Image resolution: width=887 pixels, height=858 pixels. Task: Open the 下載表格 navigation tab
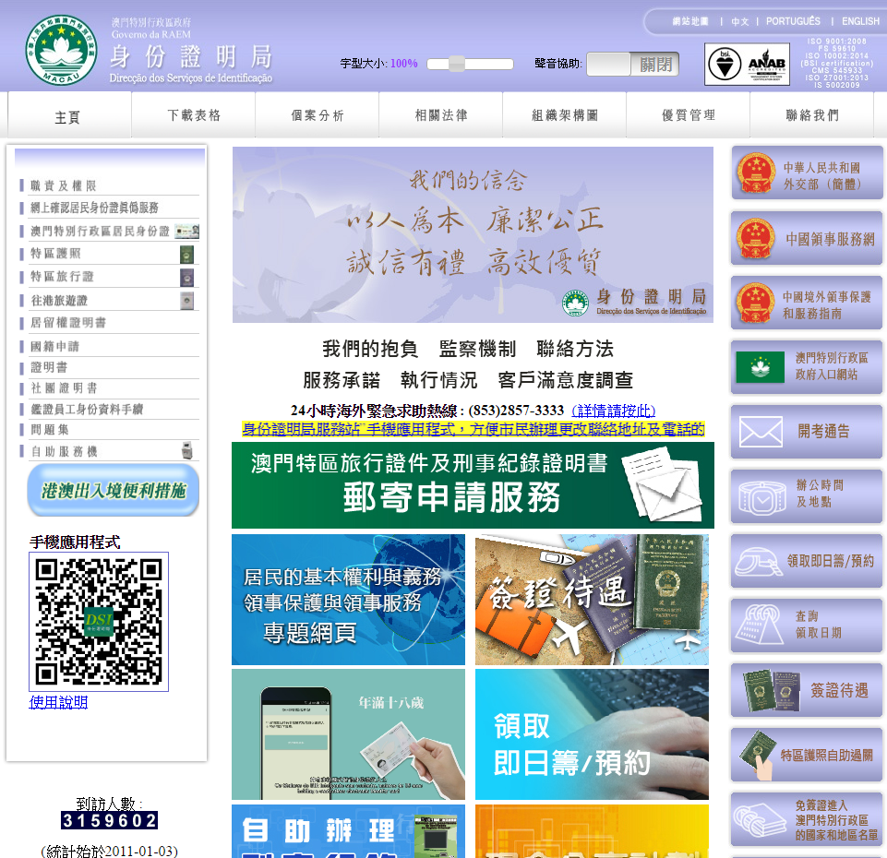[x=194, y=115]
